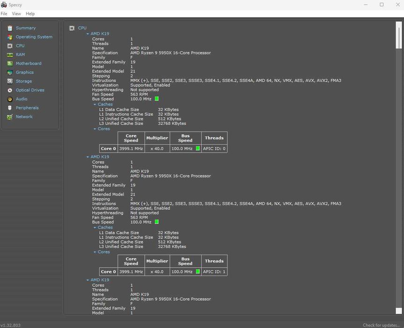Select the Storage drive icon
This screenshot has height=328, width=404.
(x=10, y=82)
